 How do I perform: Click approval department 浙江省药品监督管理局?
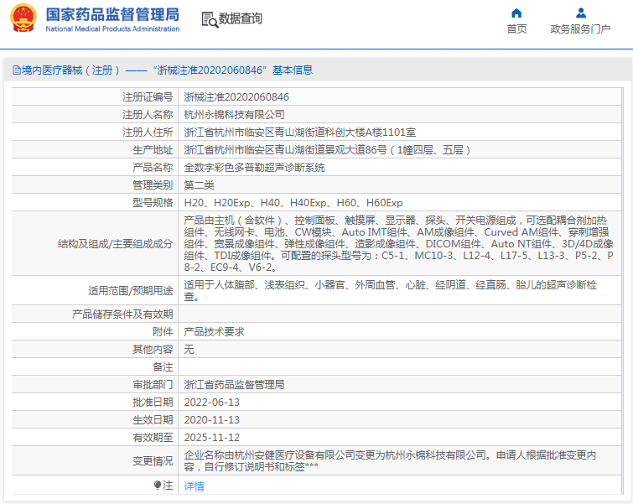point(234,384)
